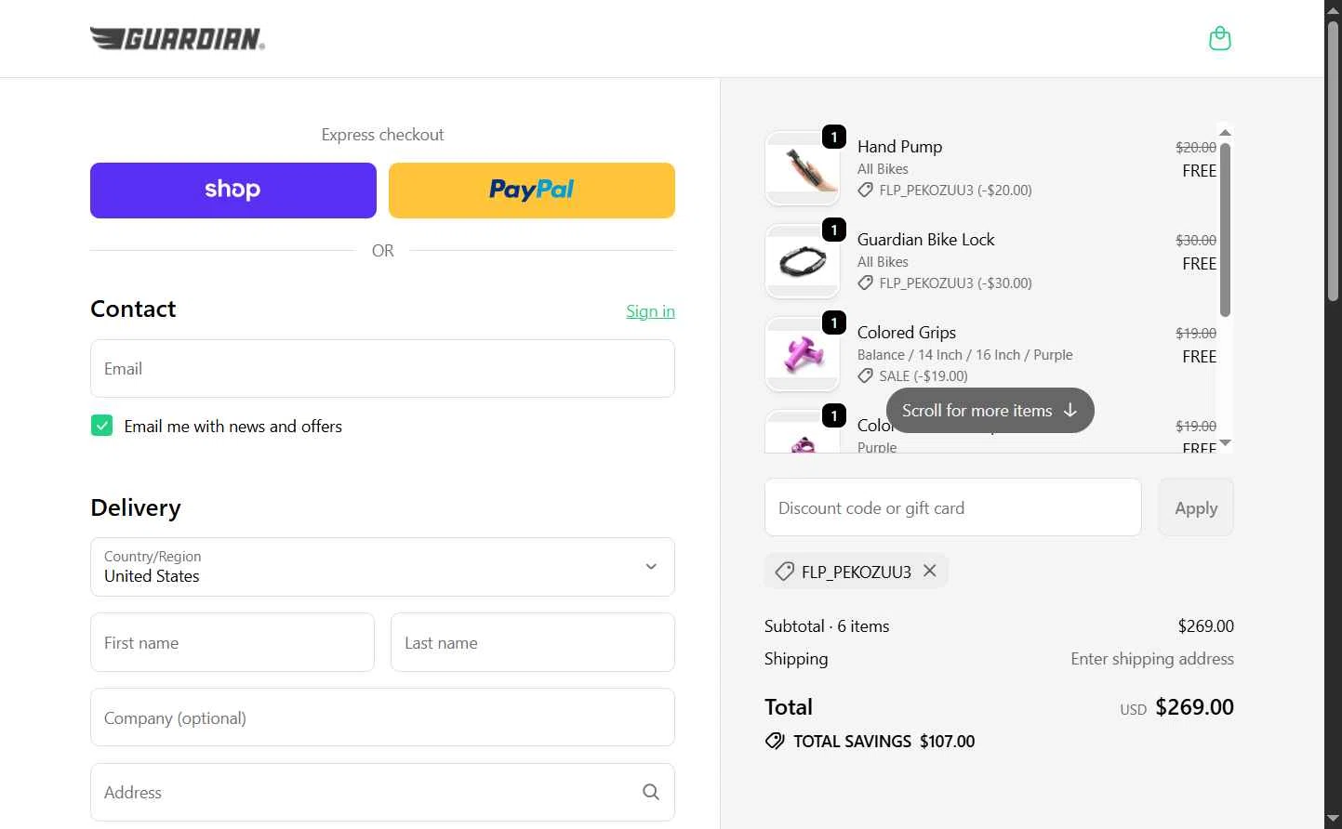Pay with PayPal express checkout

[x=531, y=191]
